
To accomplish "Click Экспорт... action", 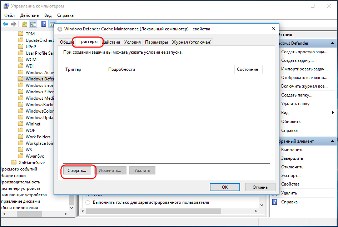I will [x=290, y=176].
